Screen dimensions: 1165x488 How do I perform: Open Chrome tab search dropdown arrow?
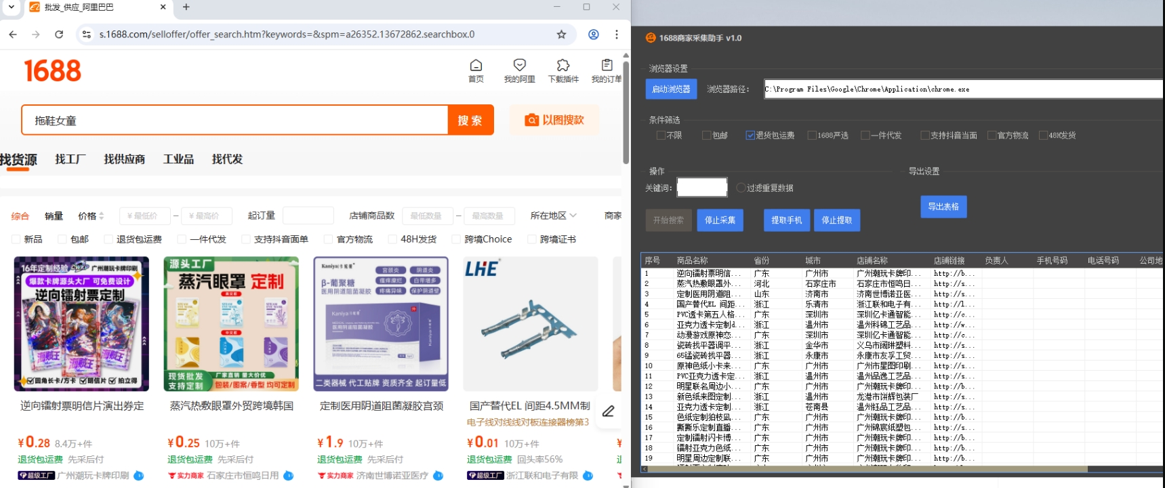[x=12, y=7]
